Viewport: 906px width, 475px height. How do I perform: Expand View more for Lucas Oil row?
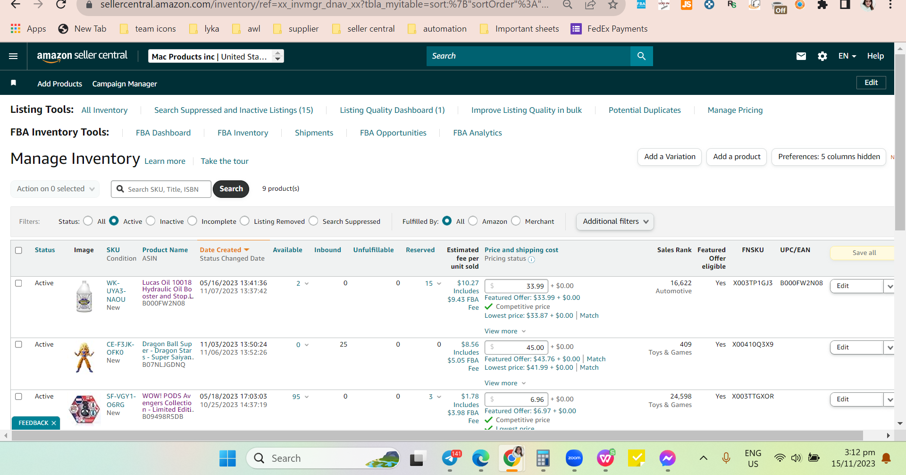click(x=505, y=331)
